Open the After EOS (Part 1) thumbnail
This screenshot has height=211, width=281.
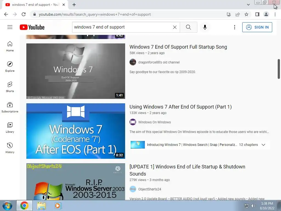76,131
